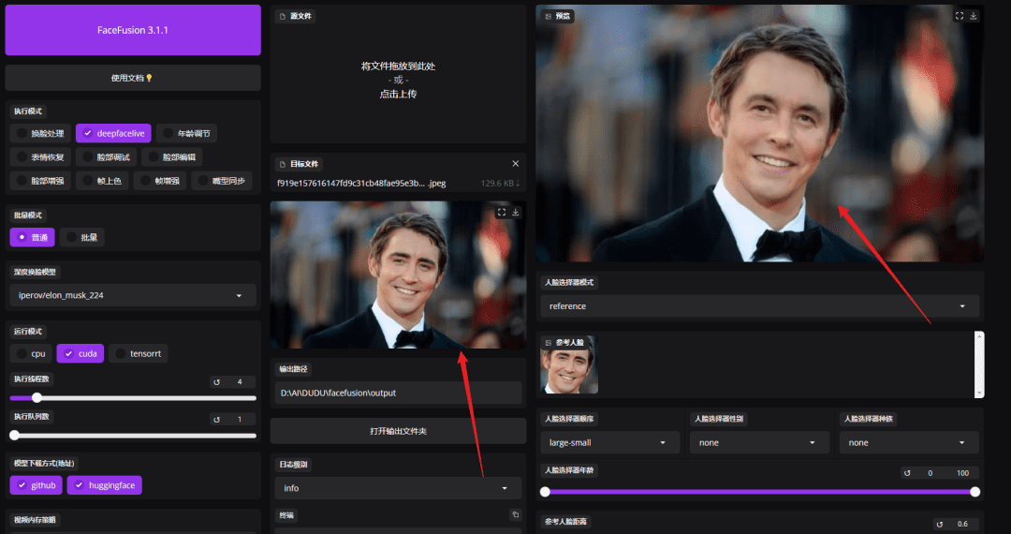Enable 换脸处理 processor
Screen dimensions: 1011x534
[40, 133]
